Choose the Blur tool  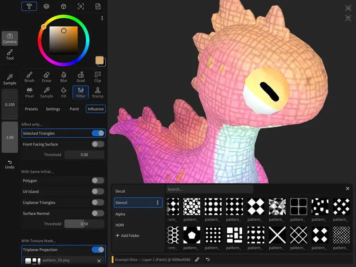64,77
